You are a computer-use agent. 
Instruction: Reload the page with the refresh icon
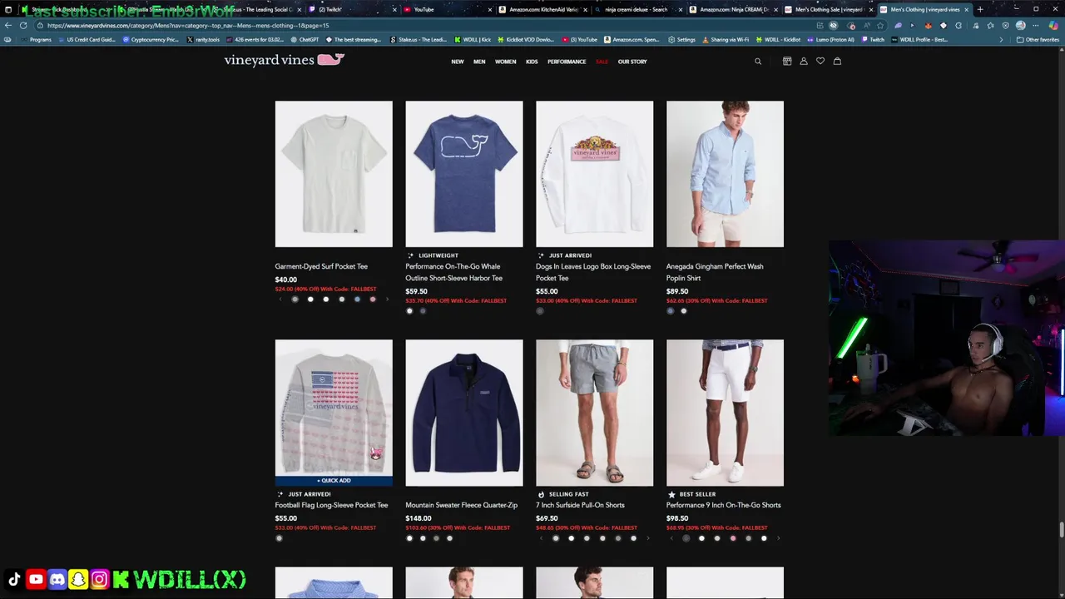pos(23,26)
